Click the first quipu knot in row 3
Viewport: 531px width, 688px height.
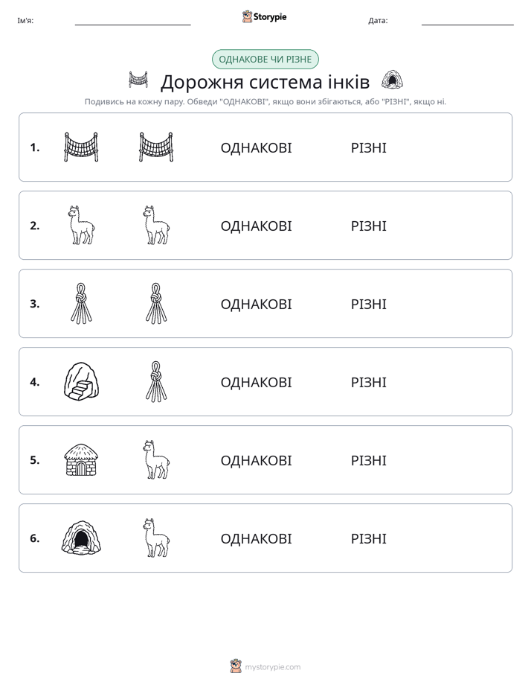tap(82, 303)
